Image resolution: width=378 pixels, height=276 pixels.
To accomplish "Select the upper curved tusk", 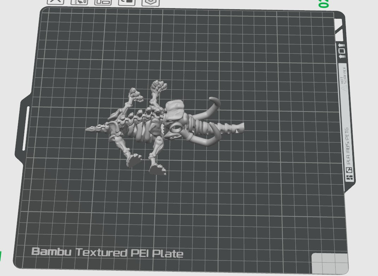I will point(216,102).
